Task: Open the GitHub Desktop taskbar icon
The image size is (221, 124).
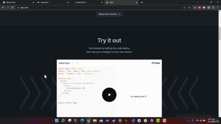Action: tap(152, 121)
